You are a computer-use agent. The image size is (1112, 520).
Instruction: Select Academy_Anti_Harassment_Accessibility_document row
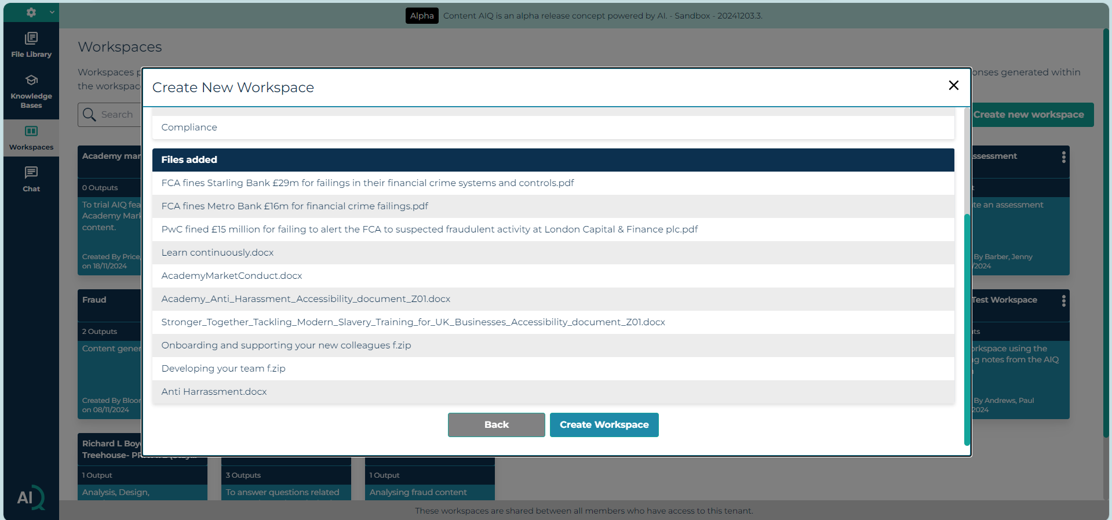[x=553, y=299]
